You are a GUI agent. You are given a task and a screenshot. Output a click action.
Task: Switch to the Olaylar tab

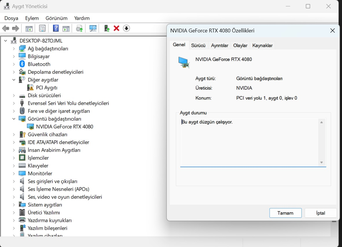[240, 45]
